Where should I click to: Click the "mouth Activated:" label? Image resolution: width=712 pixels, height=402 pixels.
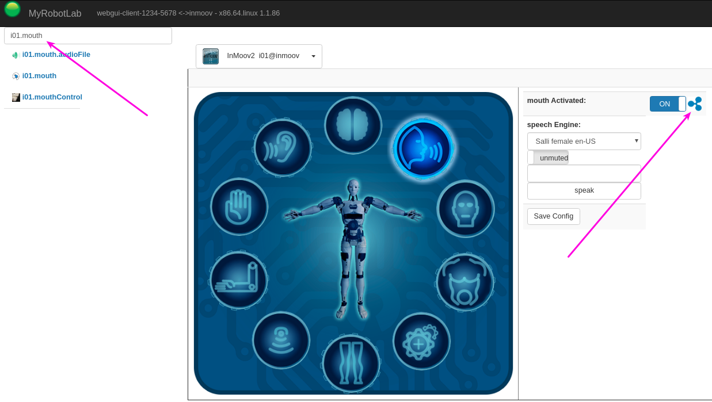tap(557, 100)
